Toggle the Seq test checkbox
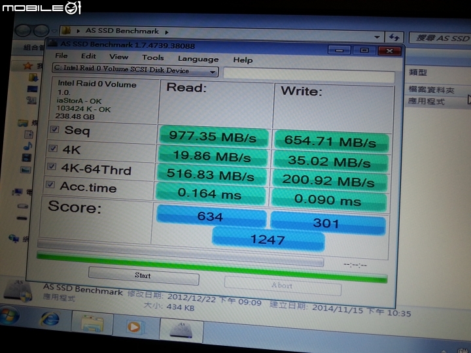 (54, 129)
